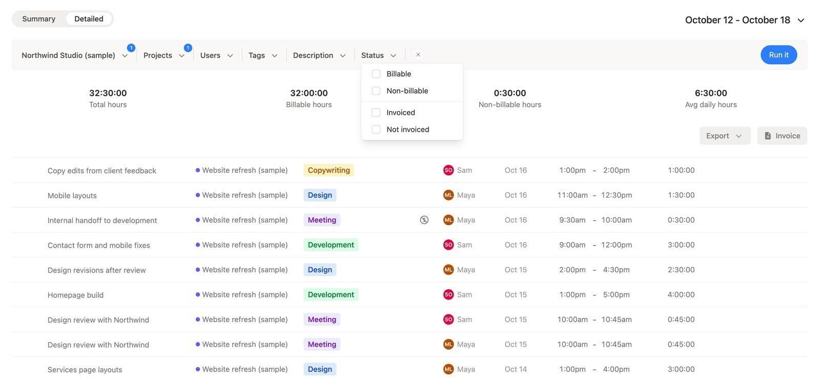
Task: Click the Invoice button
Action: point(782,136)
